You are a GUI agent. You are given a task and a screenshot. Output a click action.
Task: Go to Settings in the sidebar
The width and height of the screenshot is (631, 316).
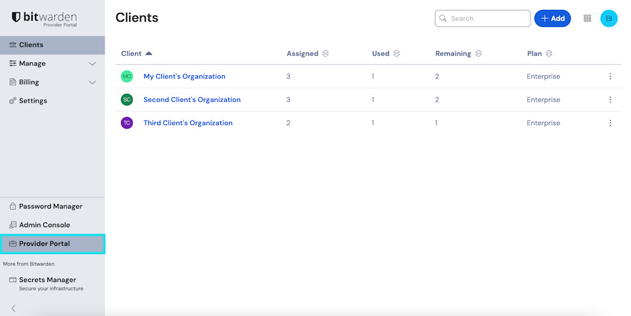tap(33, 101)
